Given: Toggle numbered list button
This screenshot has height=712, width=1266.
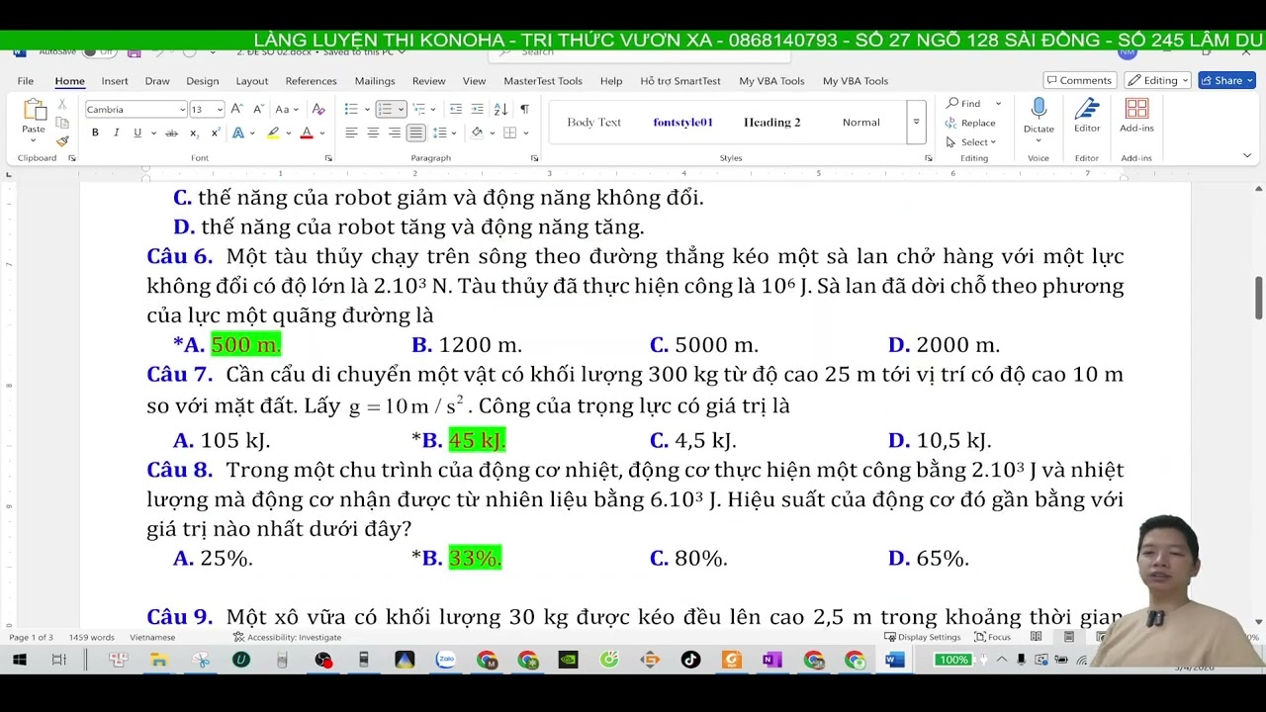Looking at the screenshot, I should point(385,110).
